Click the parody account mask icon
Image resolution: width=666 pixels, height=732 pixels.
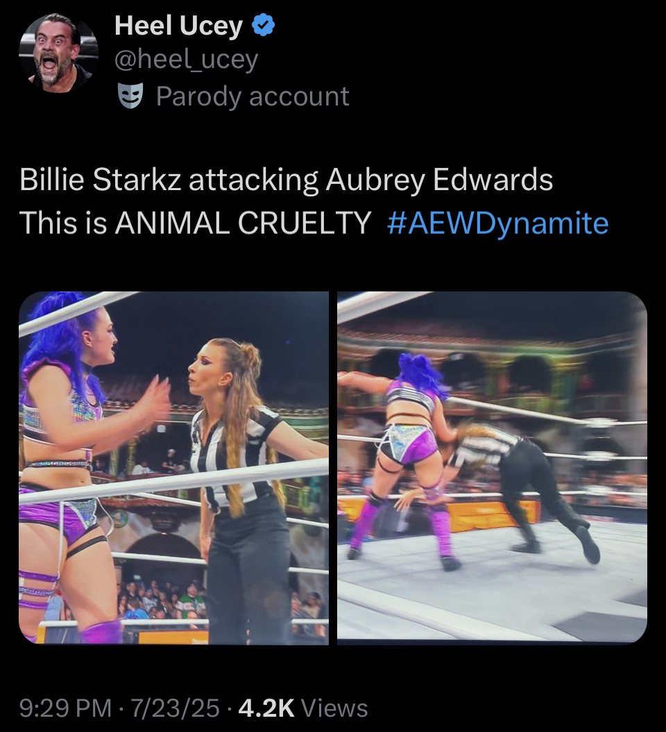coord(130,96)
